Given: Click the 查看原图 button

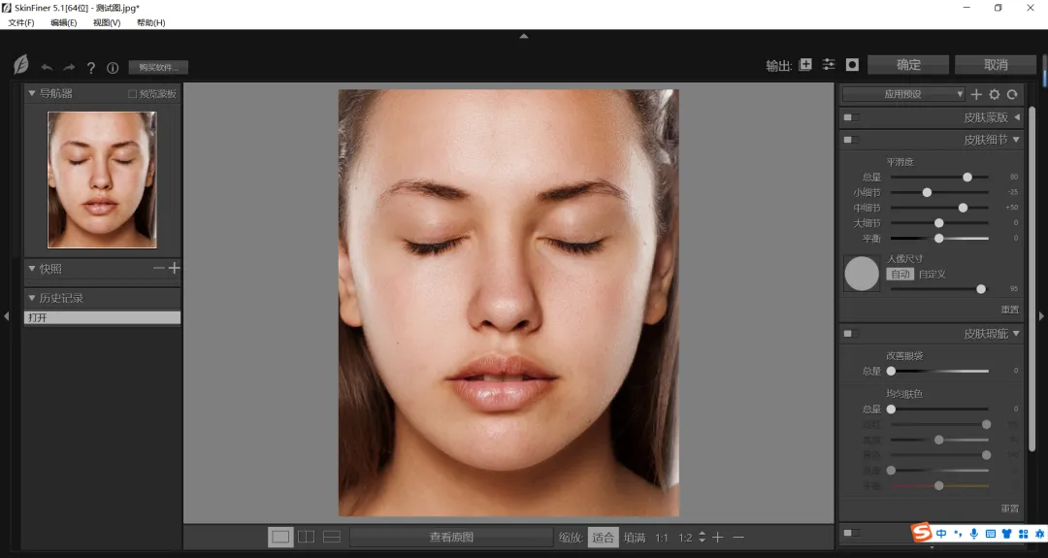Looking at the screenshot, I should coord(452,538).
